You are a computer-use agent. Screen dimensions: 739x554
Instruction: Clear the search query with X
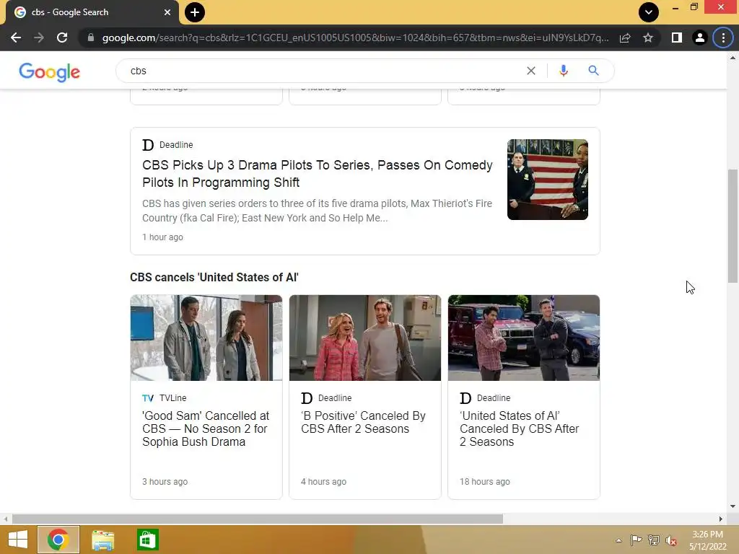pyautogui.click(x=531, y=71)
